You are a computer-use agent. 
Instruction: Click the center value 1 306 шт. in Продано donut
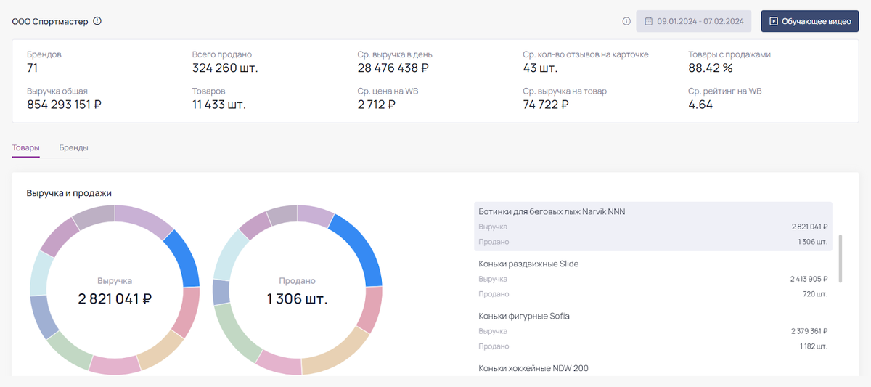tap(297, 298)
